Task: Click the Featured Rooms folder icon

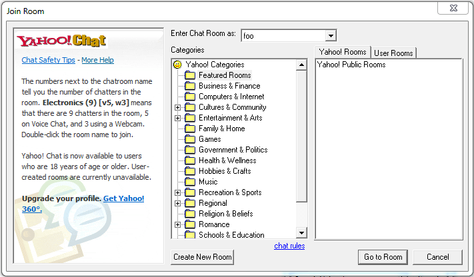Action: [x=190, y=75]
